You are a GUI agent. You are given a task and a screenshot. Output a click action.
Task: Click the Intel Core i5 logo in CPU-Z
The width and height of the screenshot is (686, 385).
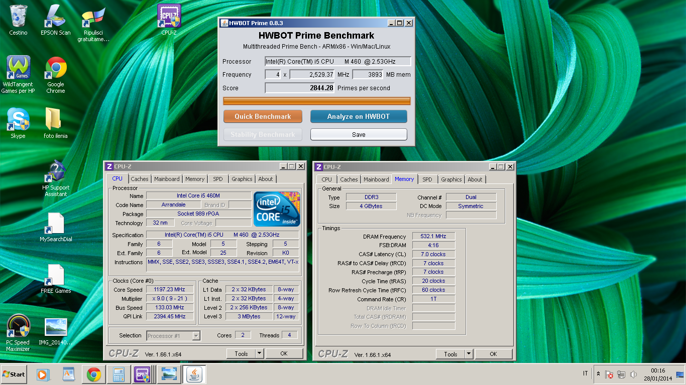click(x=277, y=209)
